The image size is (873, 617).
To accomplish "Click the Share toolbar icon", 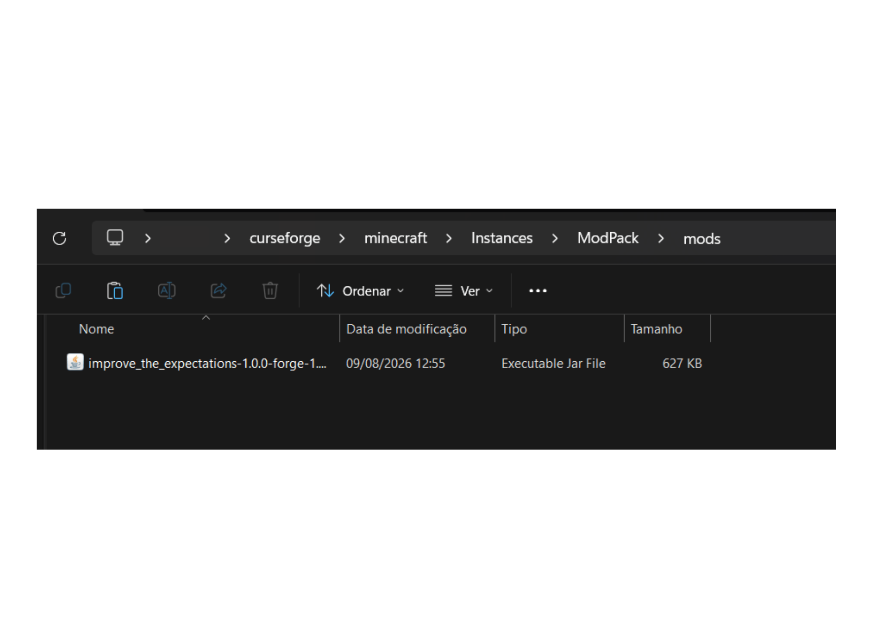I will pyautogui.click(x=219, y=291).
